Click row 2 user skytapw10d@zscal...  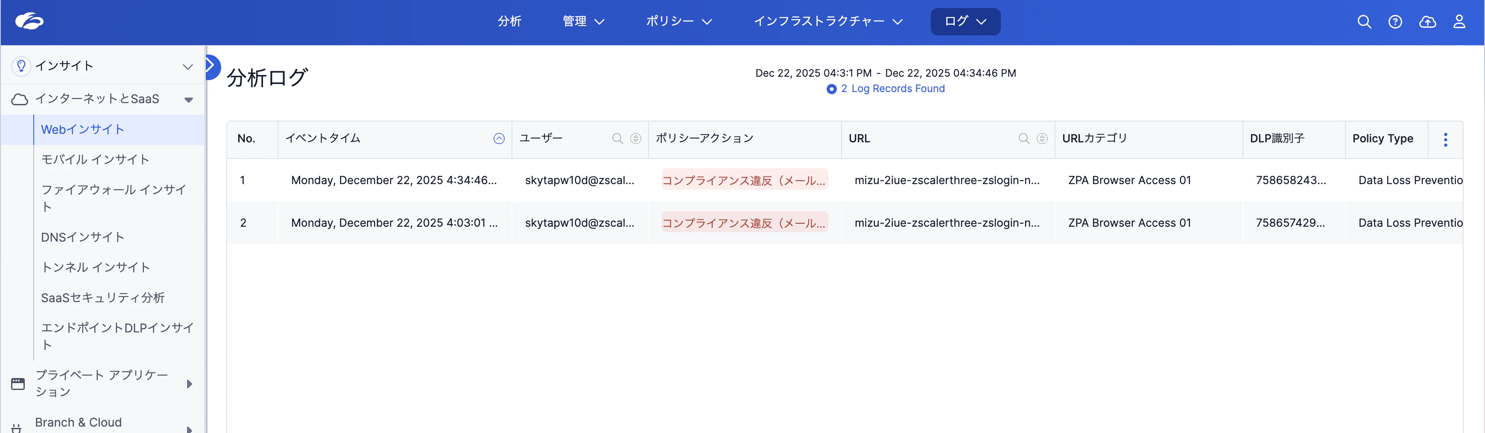point(579,223)
